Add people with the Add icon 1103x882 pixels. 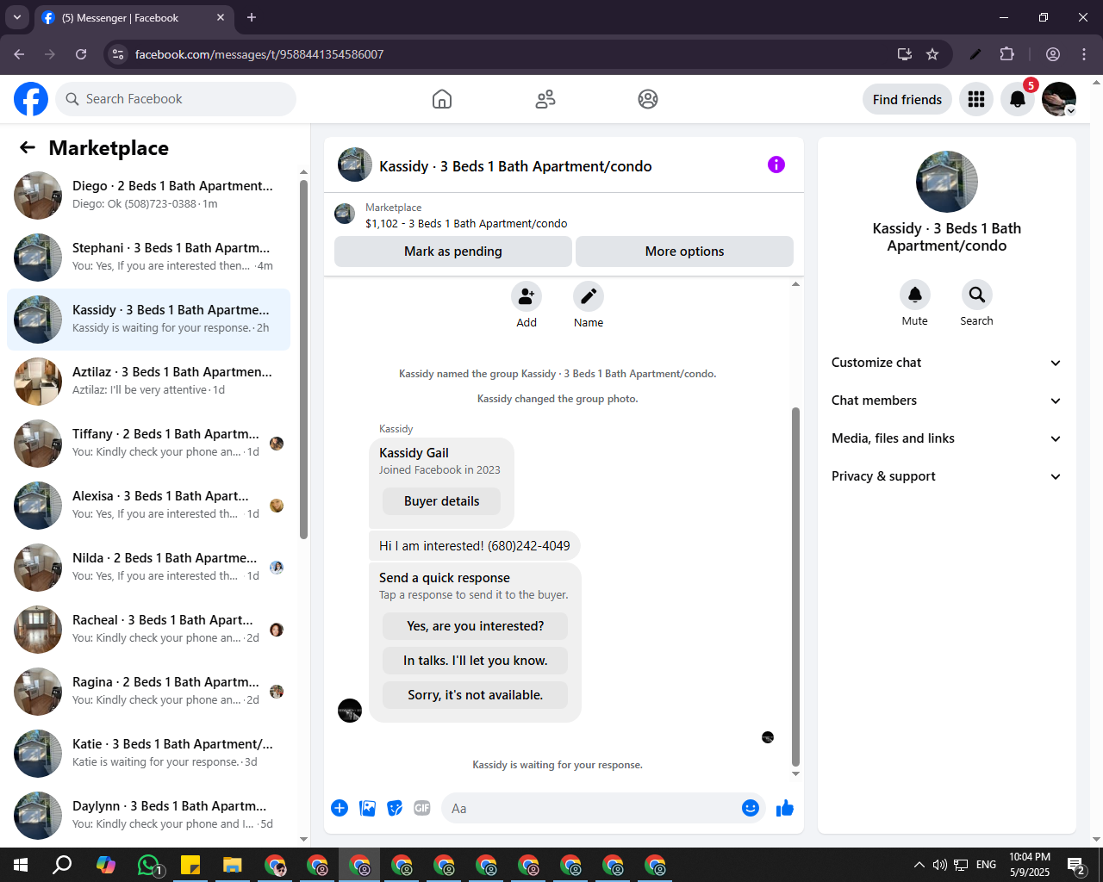point(527,296)
